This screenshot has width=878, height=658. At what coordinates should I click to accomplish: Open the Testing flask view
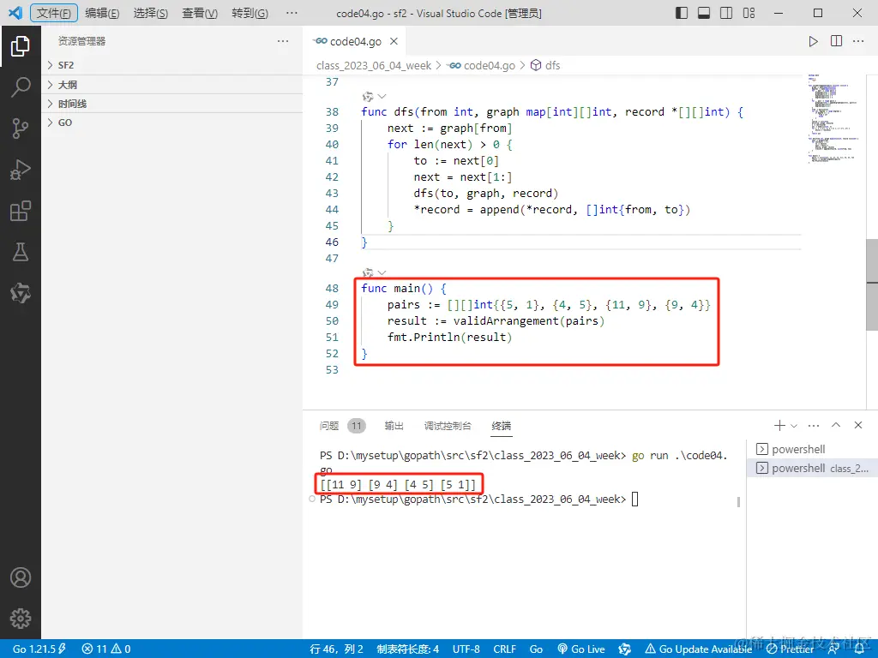click(x=21, y=252)
